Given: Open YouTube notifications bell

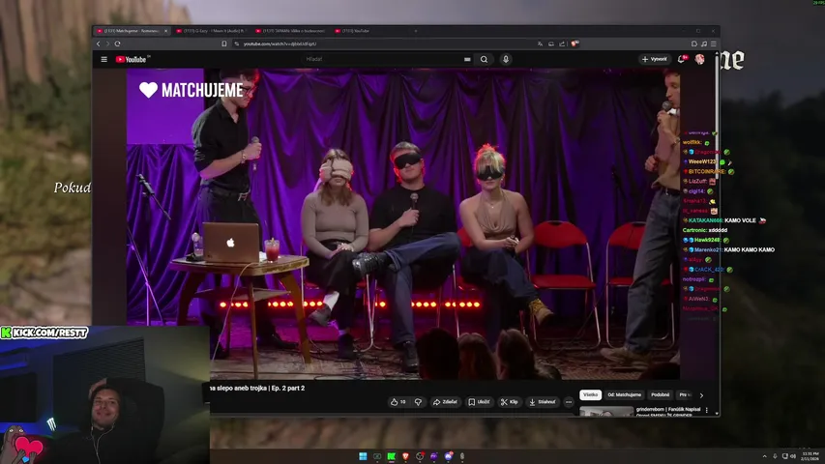Looking at the screenshot, I should 681,59.
